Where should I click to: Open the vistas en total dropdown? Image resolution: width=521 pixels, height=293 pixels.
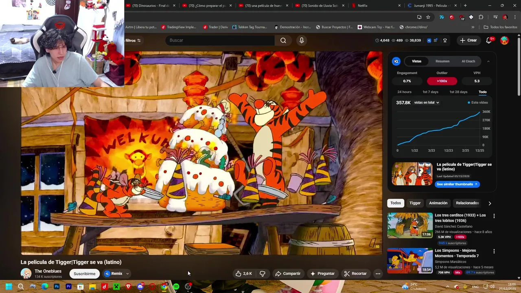(x=427, y=103)
